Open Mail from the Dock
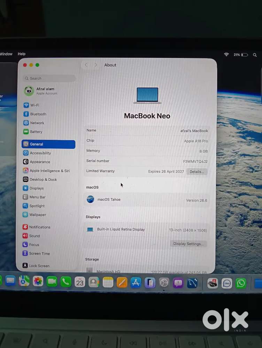This screenshot has height=348, width=262. pos(10,281)
